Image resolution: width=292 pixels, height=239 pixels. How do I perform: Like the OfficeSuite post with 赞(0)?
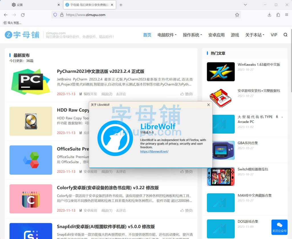click(186, 171)
